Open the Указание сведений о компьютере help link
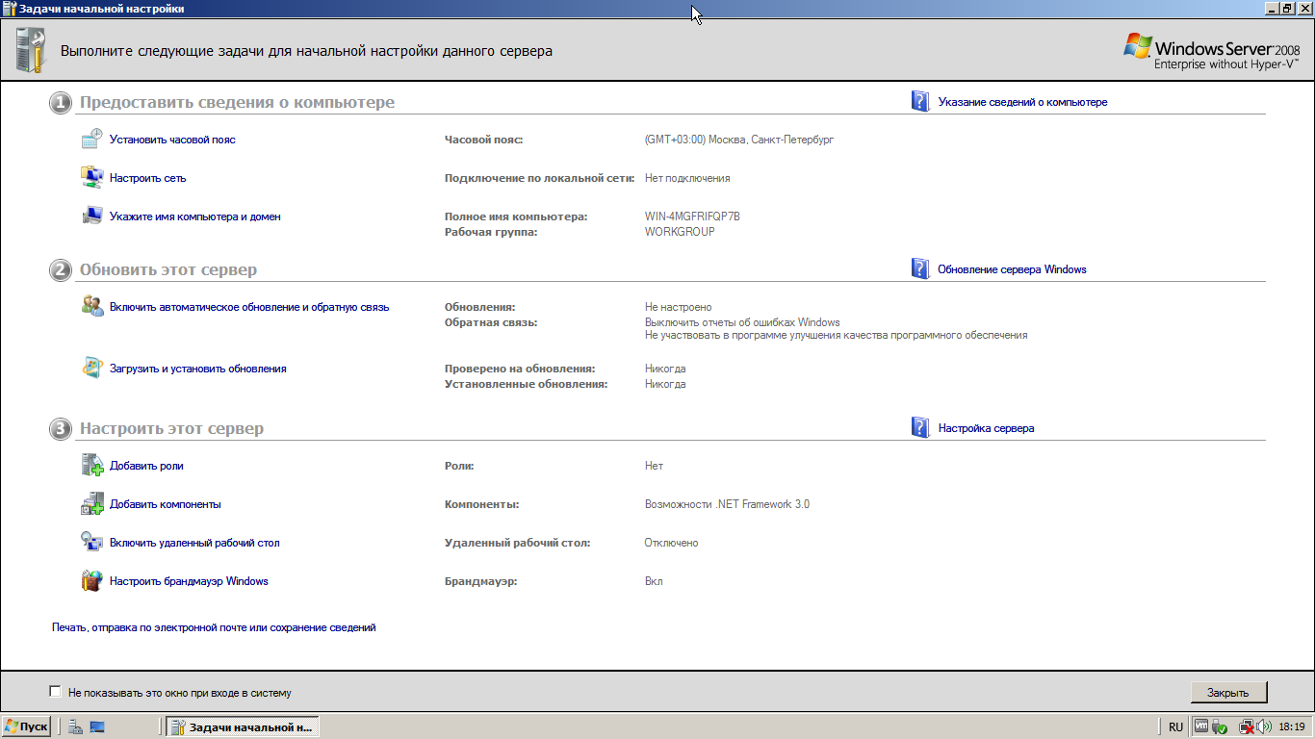This screenshot has height=739, width=1315. [x=1022, y=102]
